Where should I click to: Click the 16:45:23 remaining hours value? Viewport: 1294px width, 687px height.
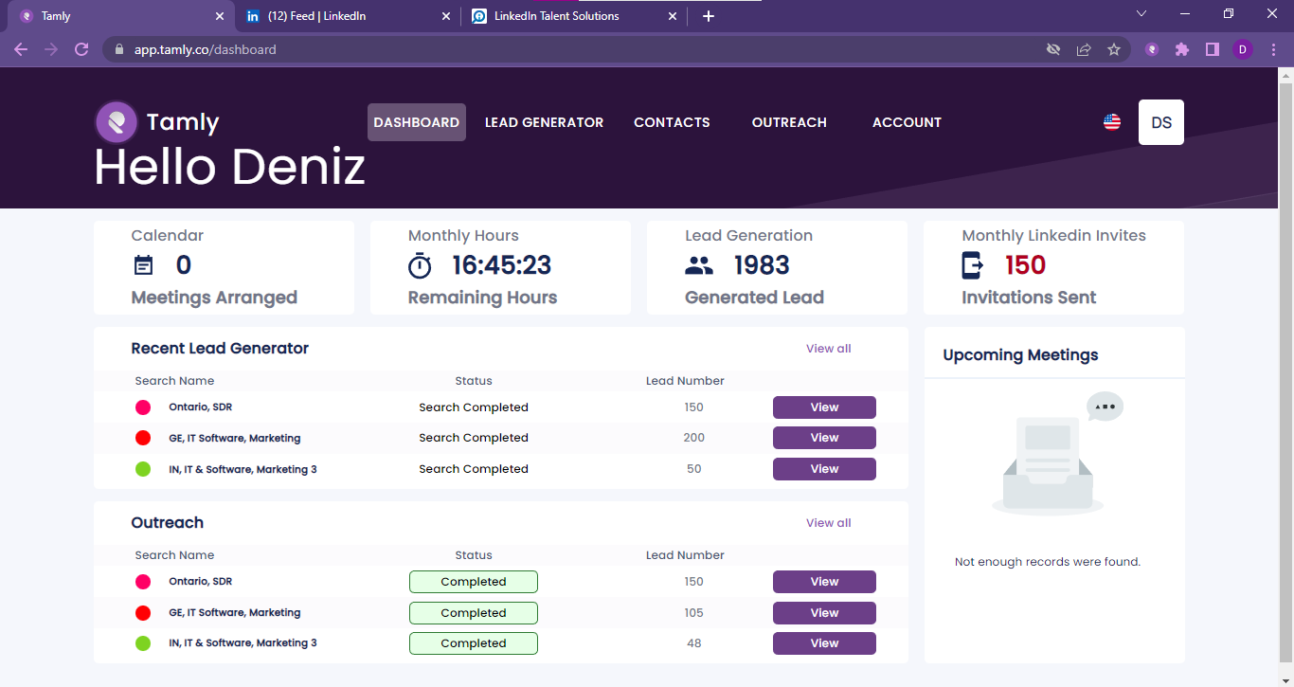point(501,265)
